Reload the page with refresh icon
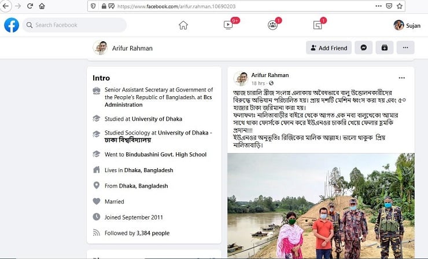The image size is (428, 259). click(30, 6)
